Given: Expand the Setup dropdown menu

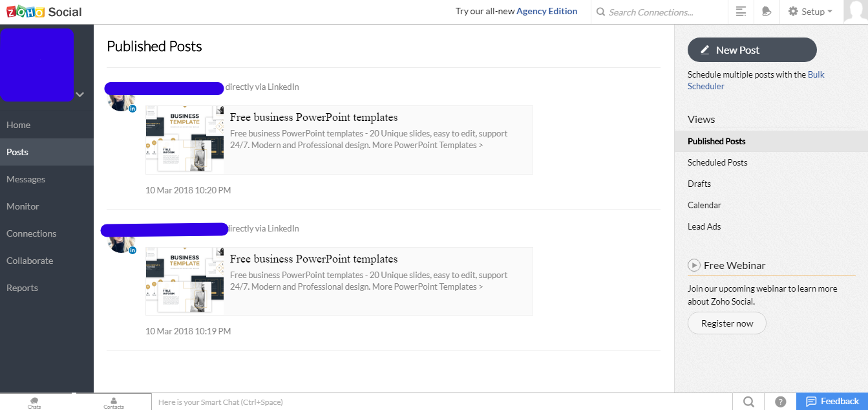Looking at the screenshot, I should click(810, 12).
